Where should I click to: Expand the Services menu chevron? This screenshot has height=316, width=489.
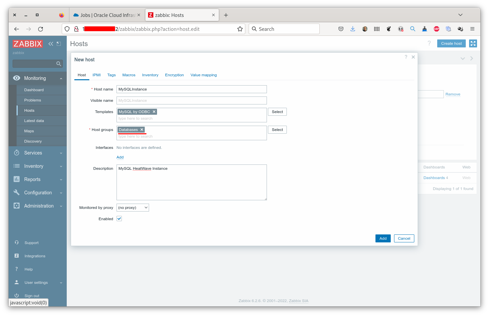click(x=60, y=153)
